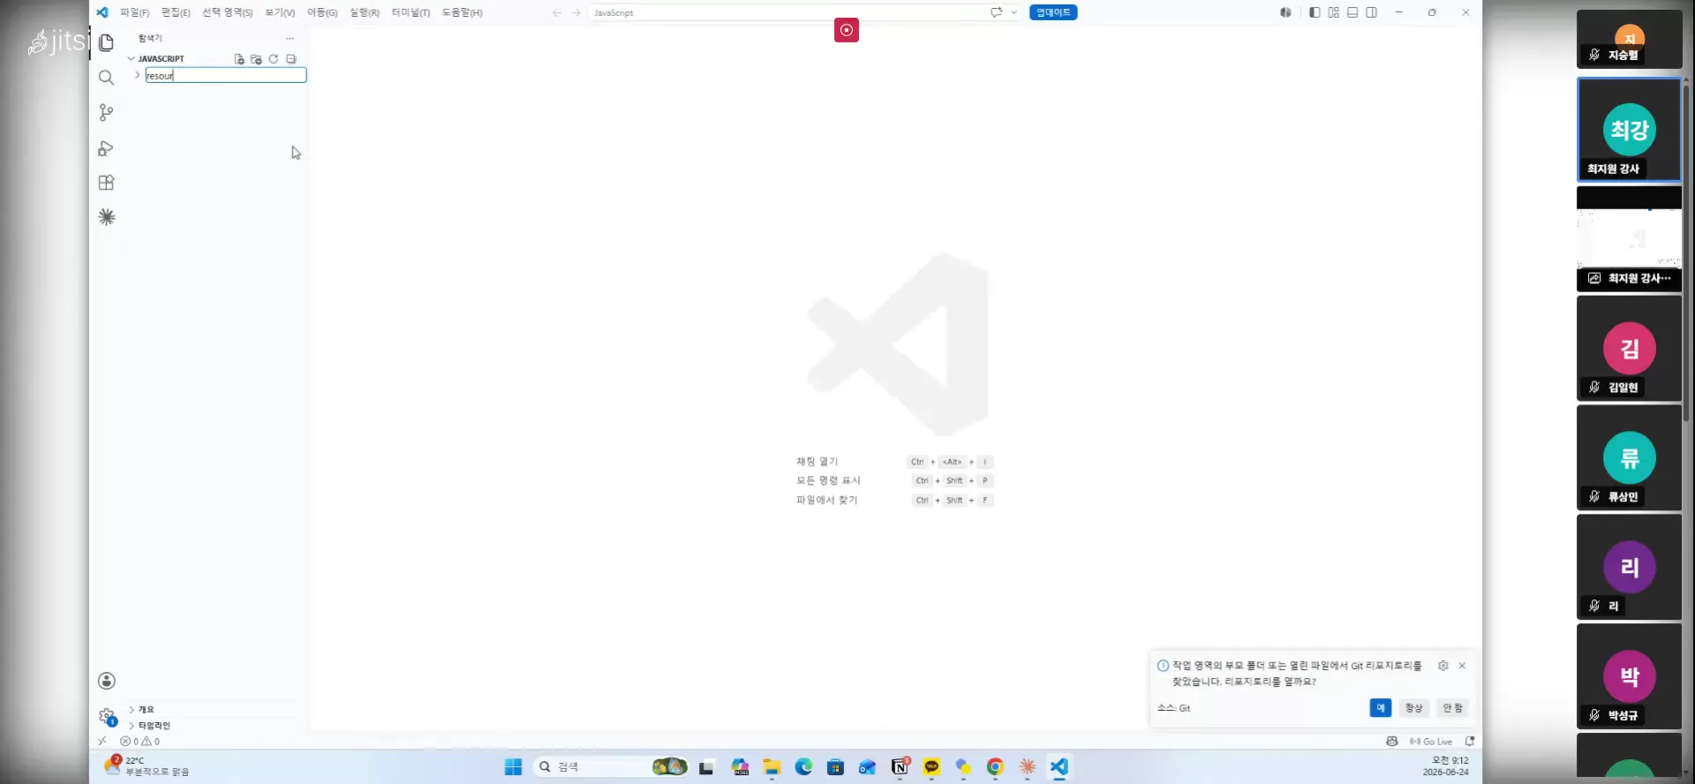Open the 이동(G) menu
1695x784 pixels.
pyautogui.click(x=322, y=12)
